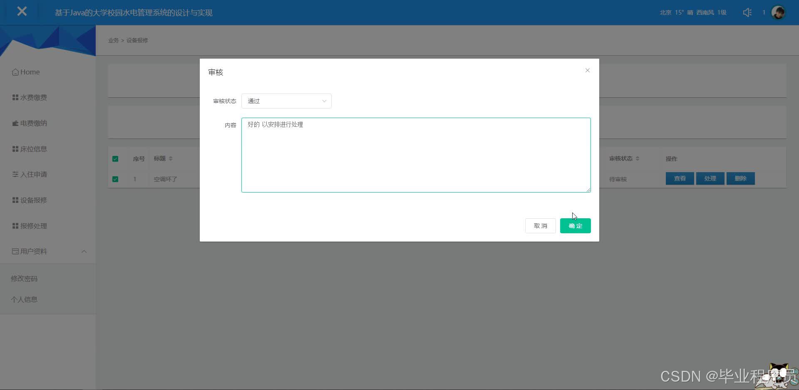
Task: Mute notifications via the speaker icon
Action: 747,12
